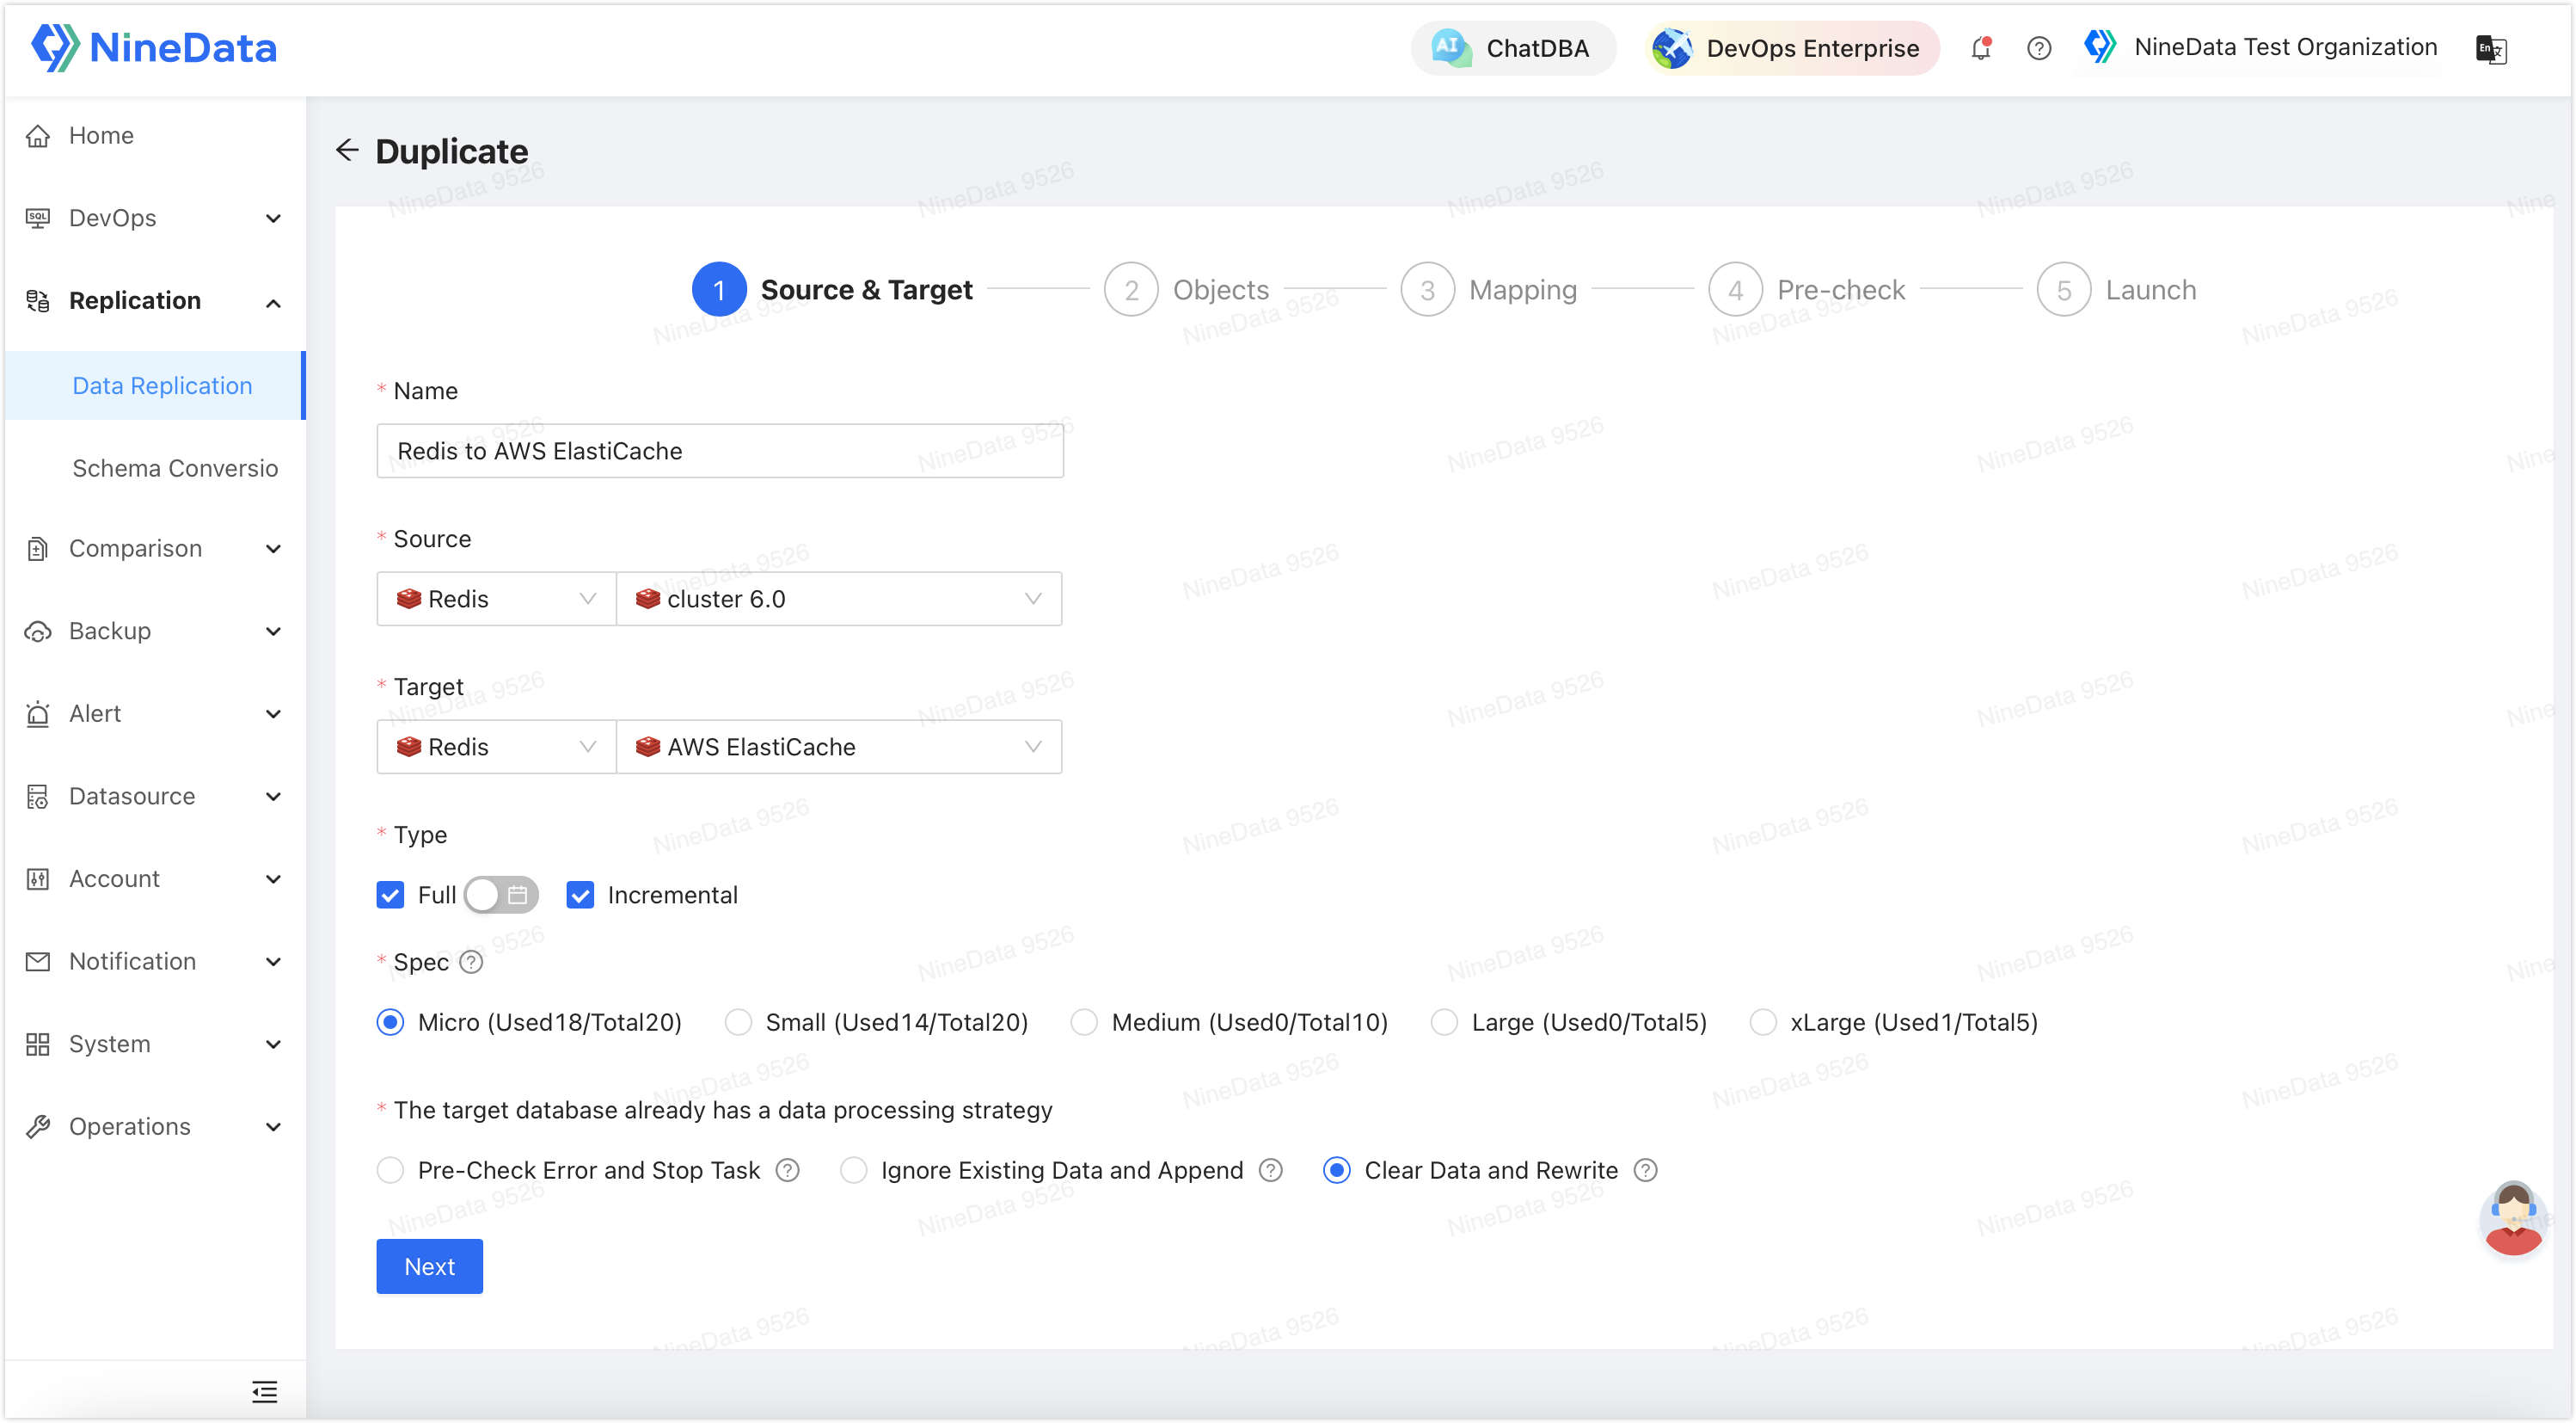Show the Spec help tooltip icon
The image size is (2576, 1423).
coord(471,963)
